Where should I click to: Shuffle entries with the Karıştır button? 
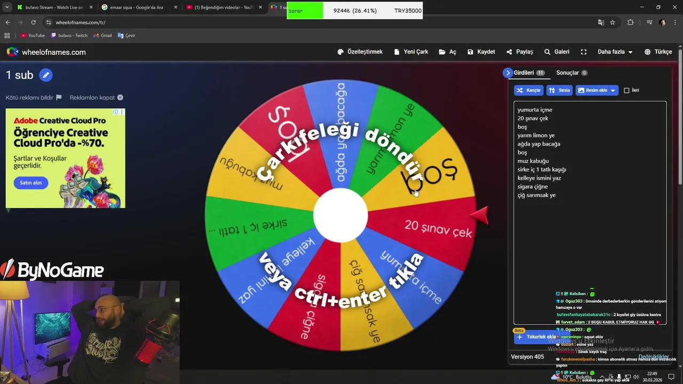529,90
